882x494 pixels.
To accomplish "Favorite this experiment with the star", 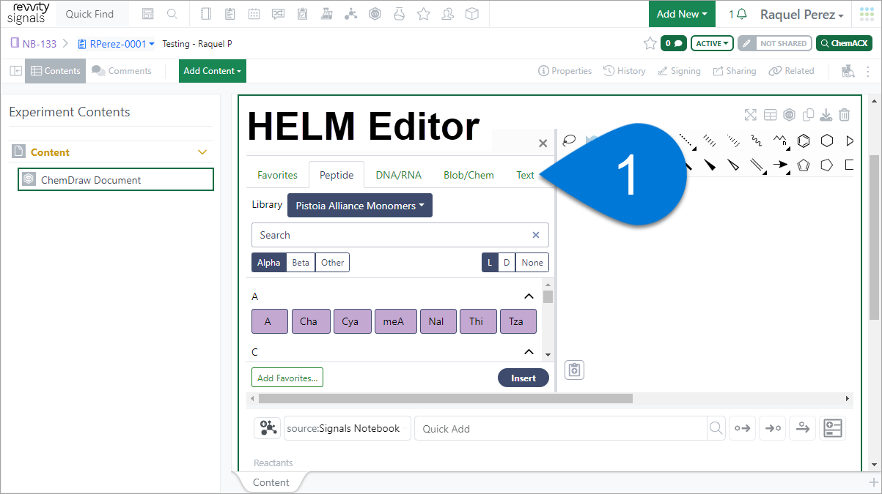I will 650,43.
